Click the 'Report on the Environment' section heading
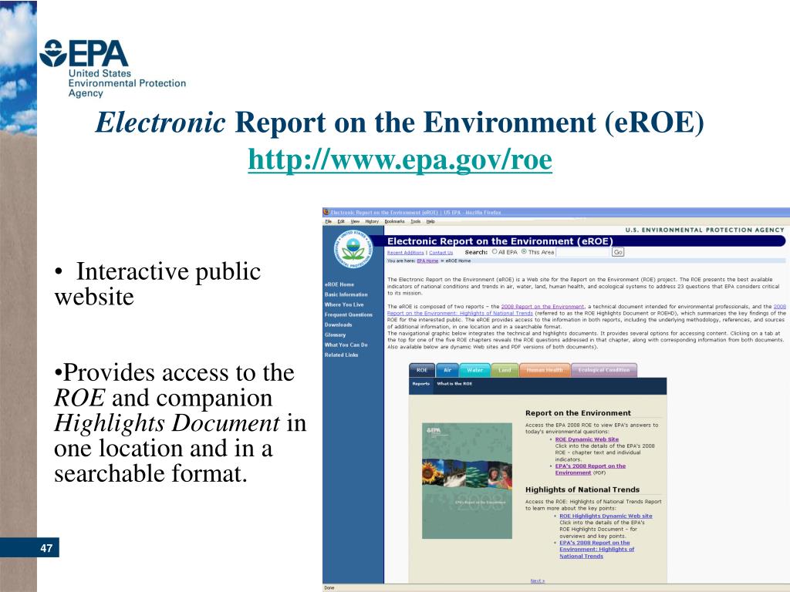The height and width of the screenshot is (592, 790). coord(578,413)
